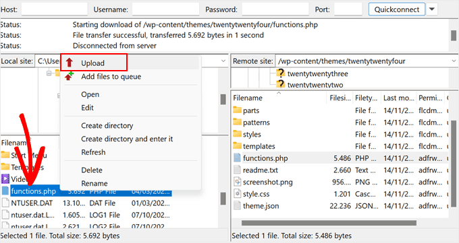Image resolution: width=459 pixels, height=243 pixels.
Task: Click the Last modified column header in remote list
Action: (399, 98)
